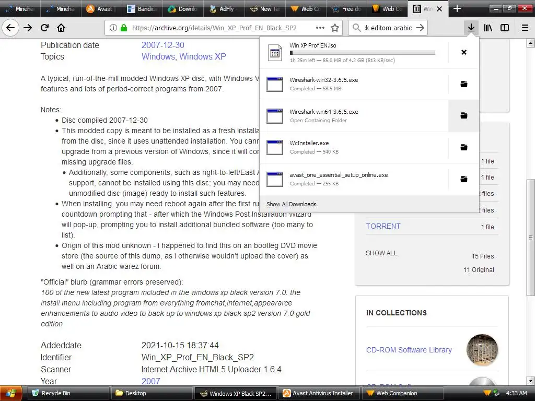Open Recycle Bin from the taskbar
The height and width of the screenshot is (401, 535).
(67, 393)
